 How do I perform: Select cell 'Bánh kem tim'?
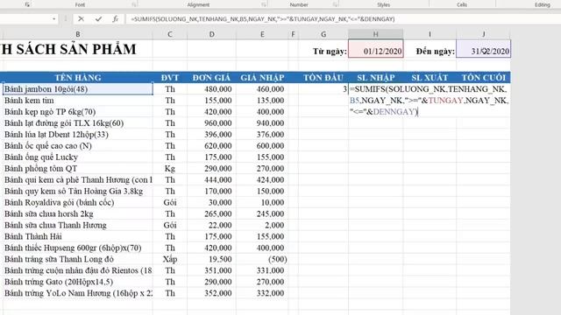point(78,101)
